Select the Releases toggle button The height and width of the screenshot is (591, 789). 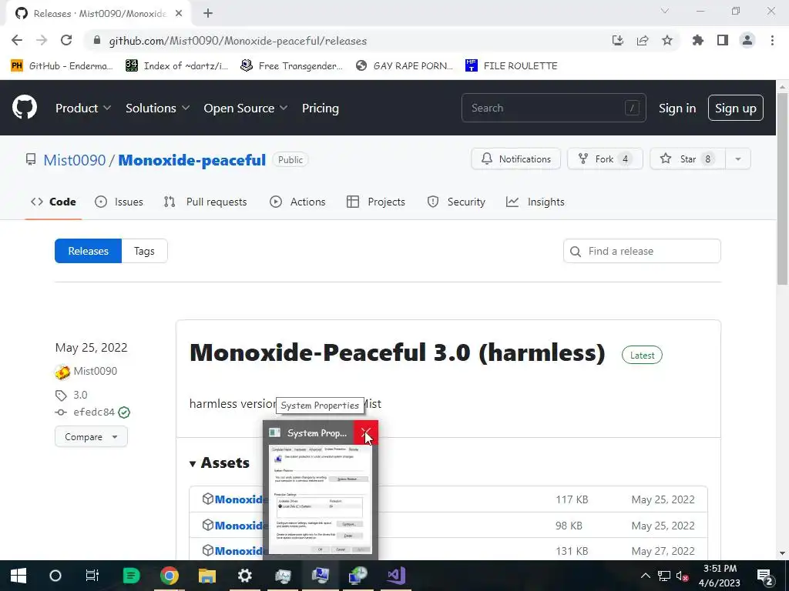click(x=88, y=251)
